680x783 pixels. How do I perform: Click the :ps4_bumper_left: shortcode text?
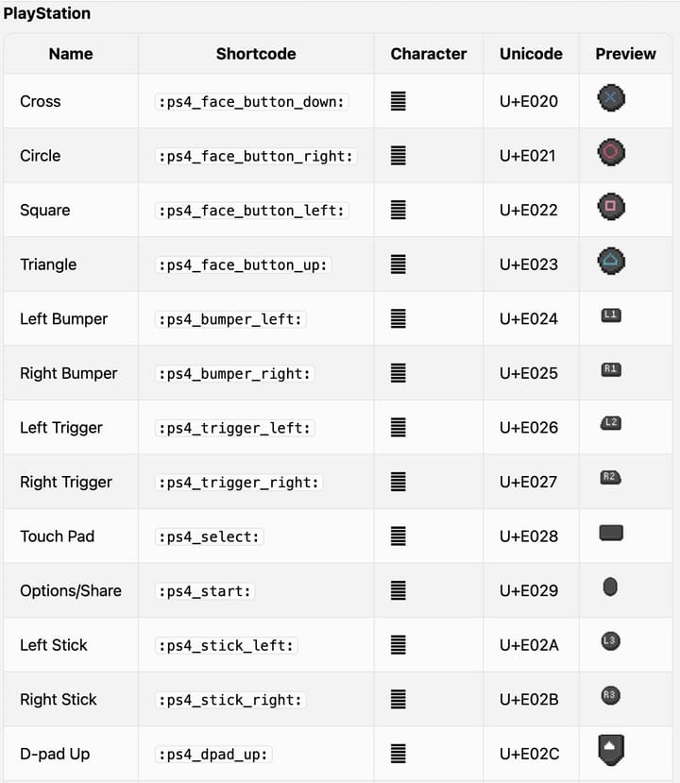(x=231, y=319)
